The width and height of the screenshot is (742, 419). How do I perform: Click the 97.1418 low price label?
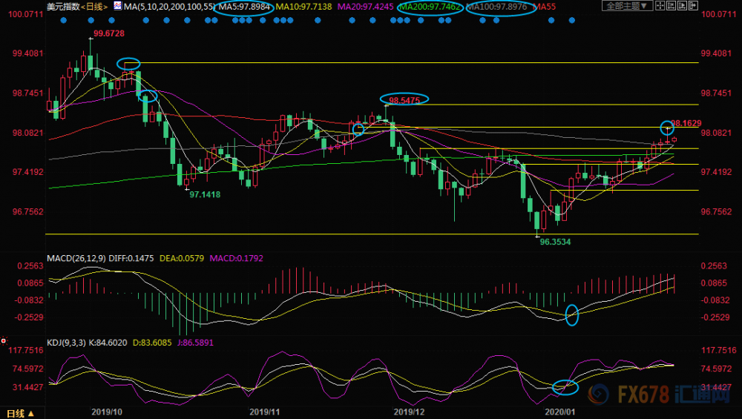click(x=205, y=194)
